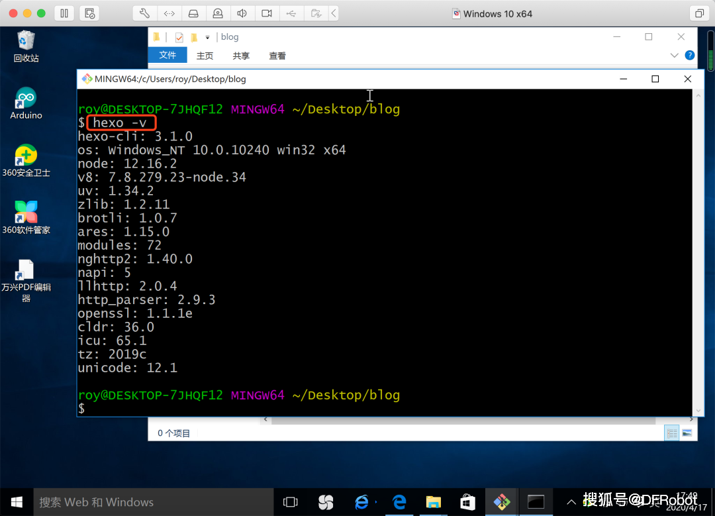This screenshot has height=516, width=715.
Task: Maximize the MINGW64 terminal window
Action: [655, 79]
